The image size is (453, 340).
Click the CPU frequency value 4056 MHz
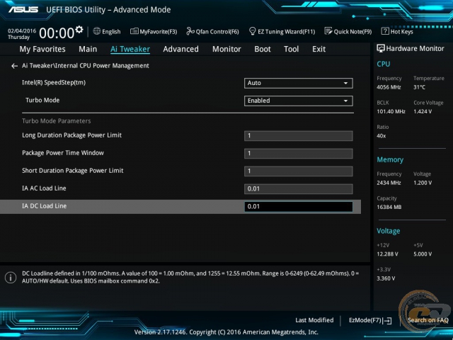[389, 87]
